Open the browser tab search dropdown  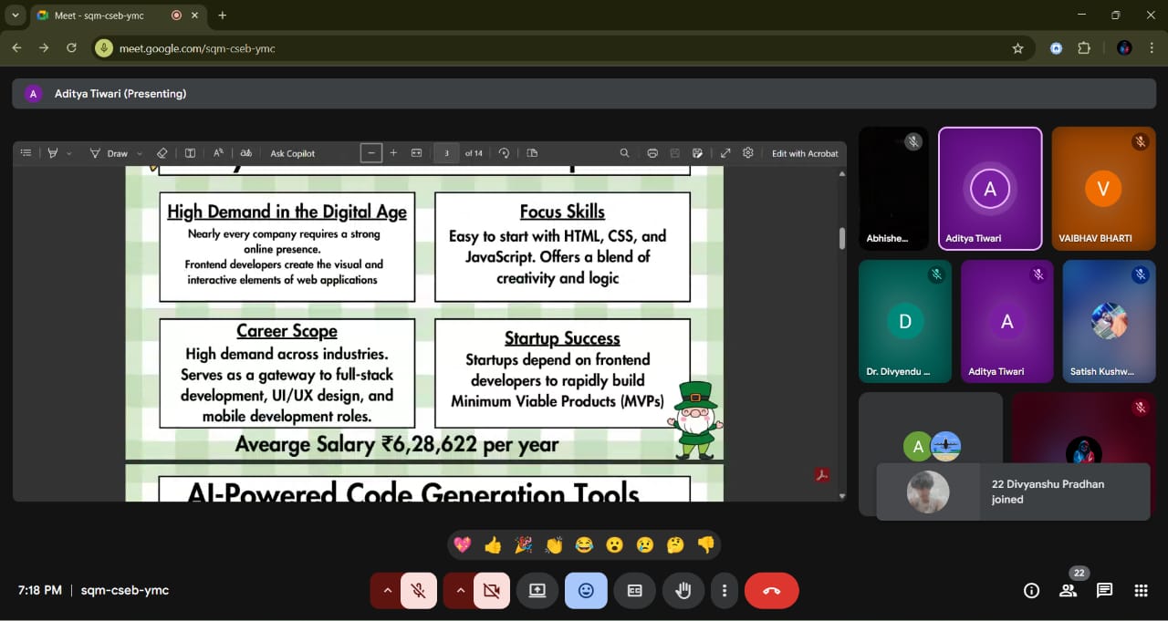[15, 16]
